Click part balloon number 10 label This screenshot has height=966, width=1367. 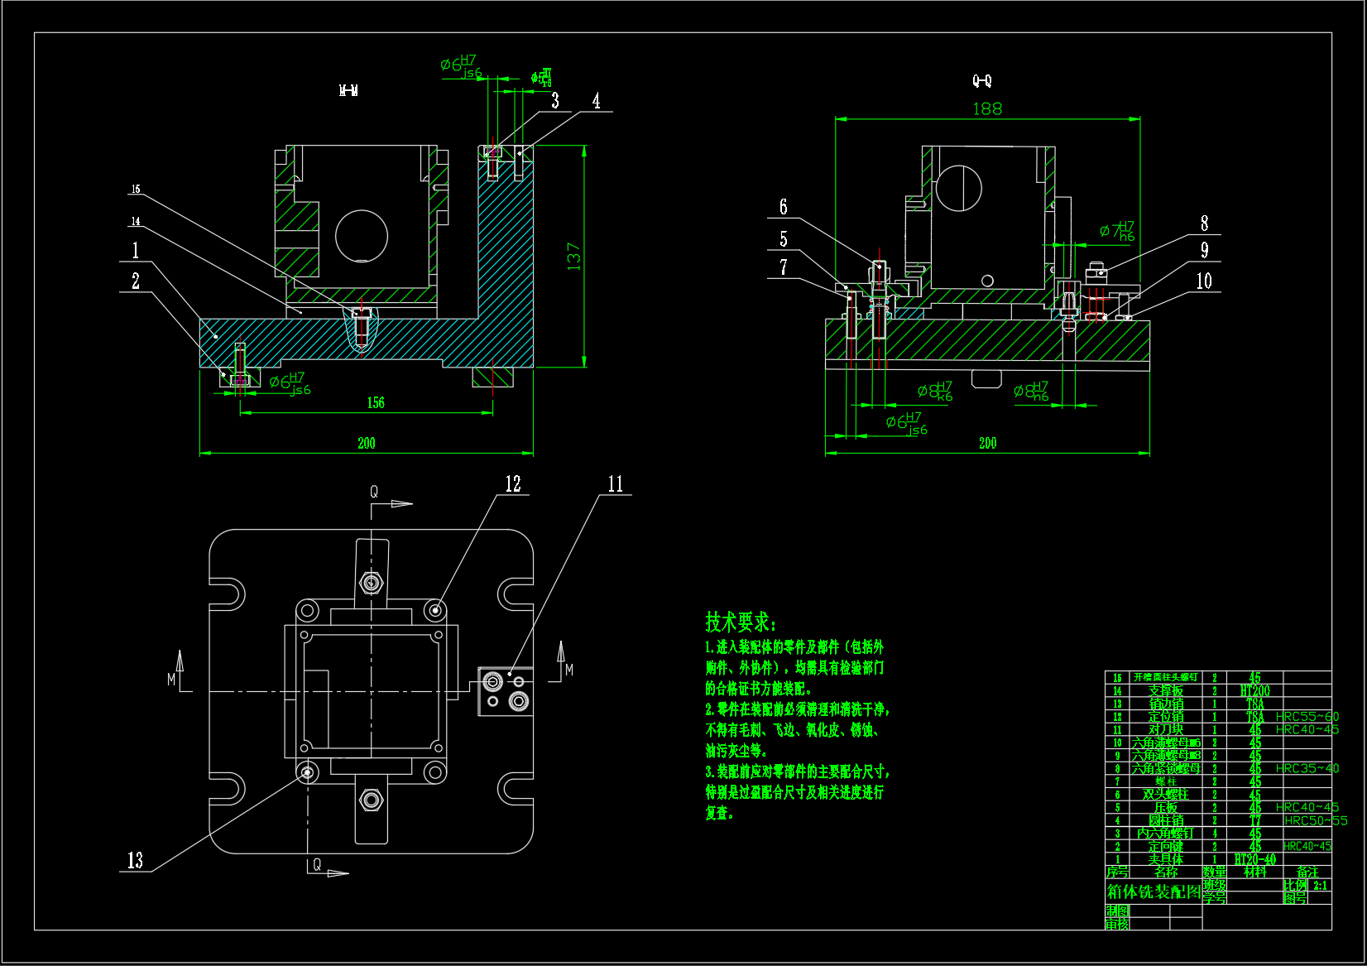click(x=1204, y=281)
